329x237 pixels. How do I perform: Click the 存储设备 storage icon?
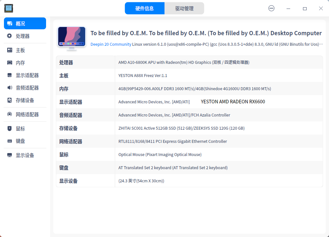click(10, 101)
